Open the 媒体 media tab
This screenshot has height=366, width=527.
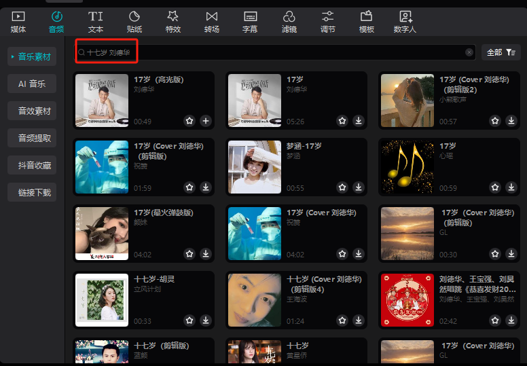click(18, 22)
